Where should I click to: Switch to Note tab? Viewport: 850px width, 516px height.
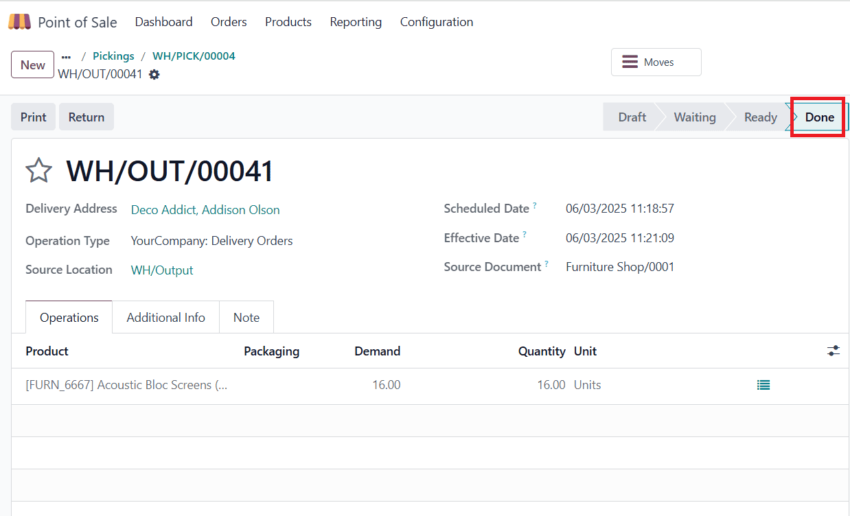click(246, 317)
